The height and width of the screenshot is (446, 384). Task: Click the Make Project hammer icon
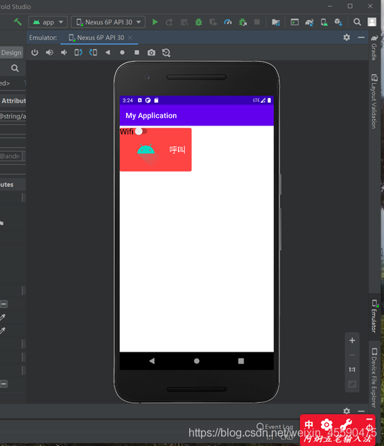(17, 22)
